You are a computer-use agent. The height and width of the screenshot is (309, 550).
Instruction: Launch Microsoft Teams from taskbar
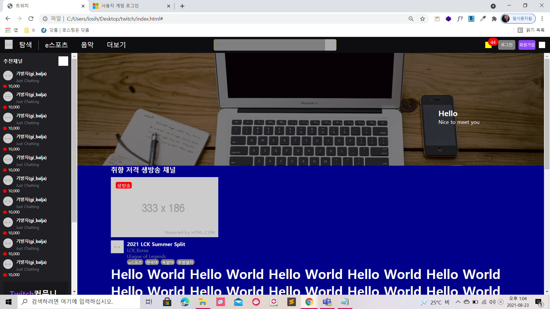click(327, 302)
